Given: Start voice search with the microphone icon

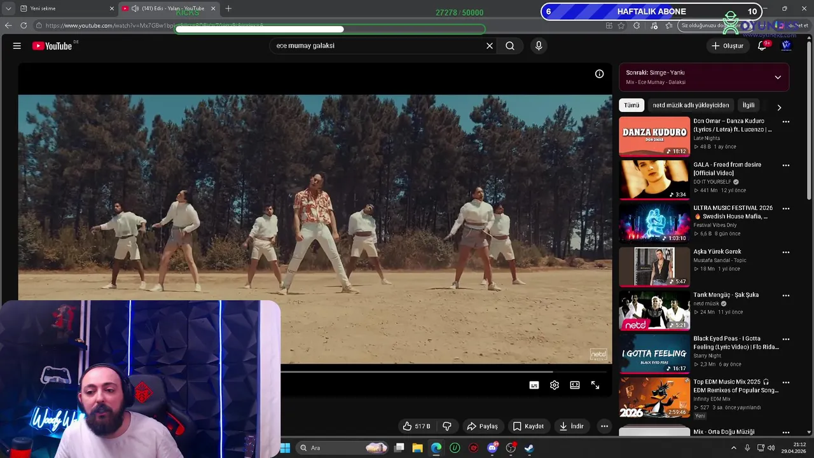Looking at the screenshot, I should 539,46.
